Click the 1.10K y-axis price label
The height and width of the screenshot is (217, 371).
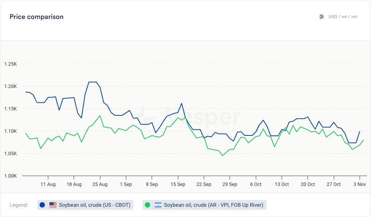point(10,131)
